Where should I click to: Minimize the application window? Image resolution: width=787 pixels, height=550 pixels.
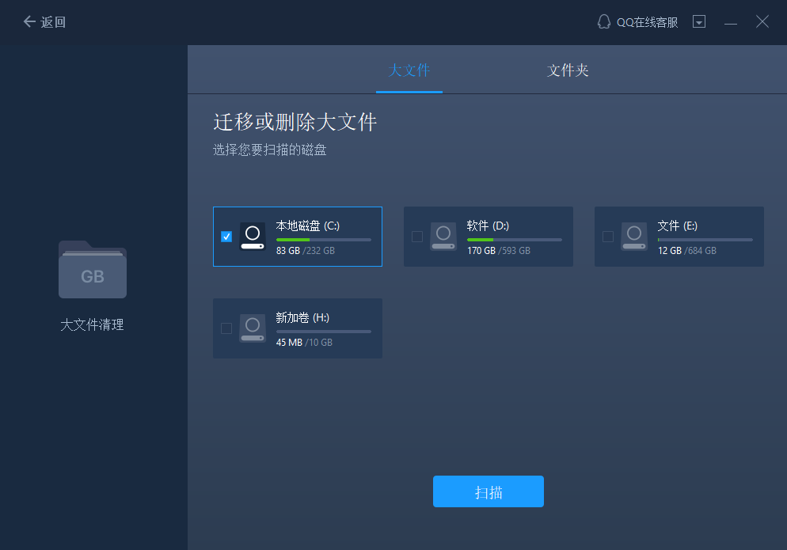[x=731, y=22]
